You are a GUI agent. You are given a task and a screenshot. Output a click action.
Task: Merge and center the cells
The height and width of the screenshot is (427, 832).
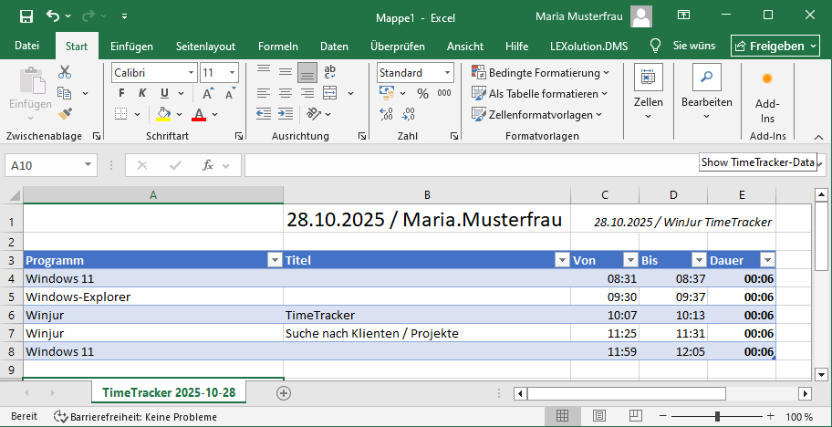(330, 93)
